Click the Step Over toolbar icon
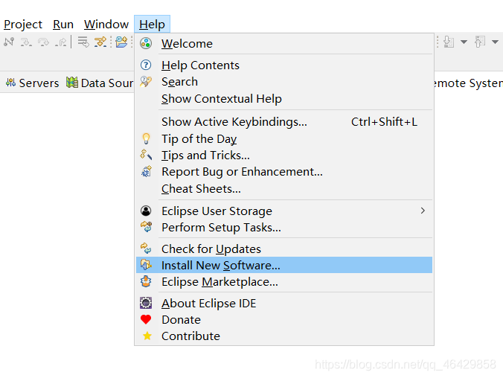The image size is (503, 378). (43, 42)
